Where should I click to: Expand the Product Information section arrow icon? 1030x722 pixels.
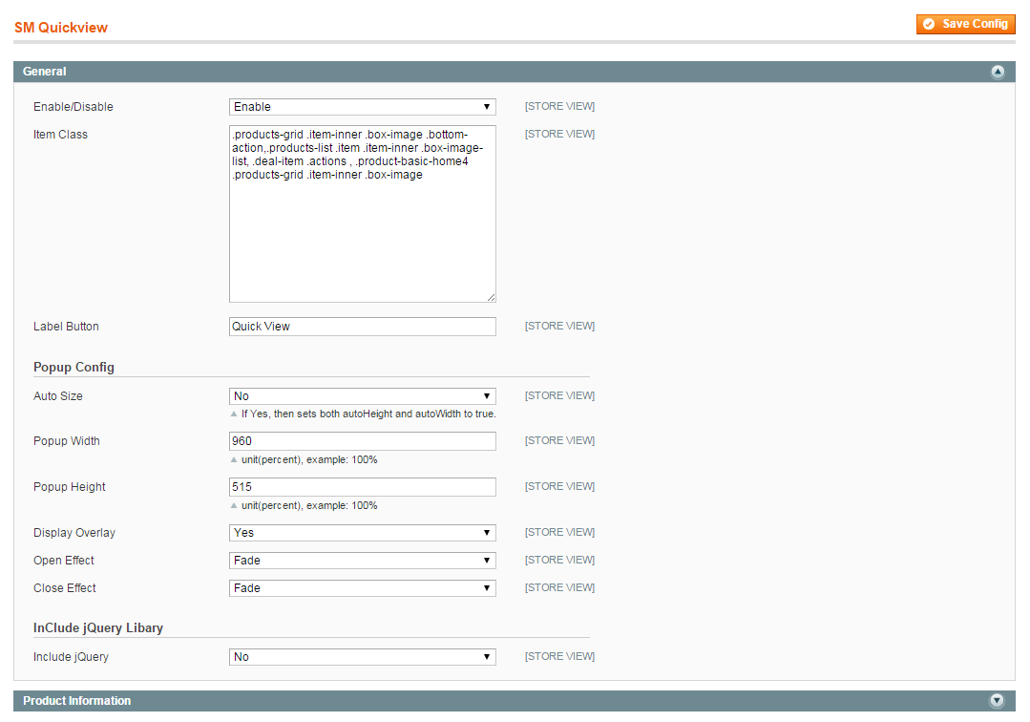pos(997,701)
